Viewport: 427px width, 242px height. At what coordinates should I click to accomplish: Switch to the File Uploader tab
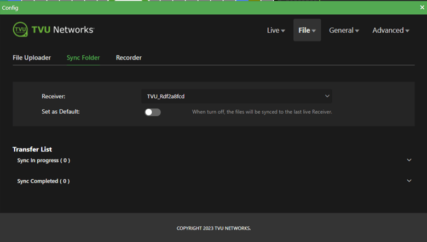(x=32, y=57)
